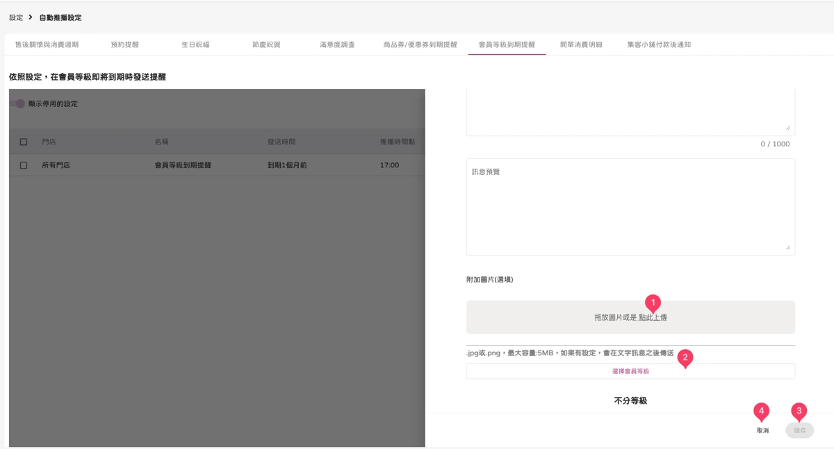Click the 0 / 1000 character counter
This screenshot has width=834, height=449.
[775, 144]
